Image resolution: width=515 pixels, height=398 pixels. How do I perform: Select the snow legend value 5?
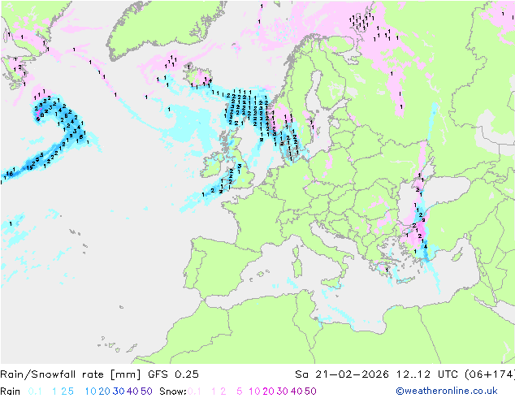point(240,392)
